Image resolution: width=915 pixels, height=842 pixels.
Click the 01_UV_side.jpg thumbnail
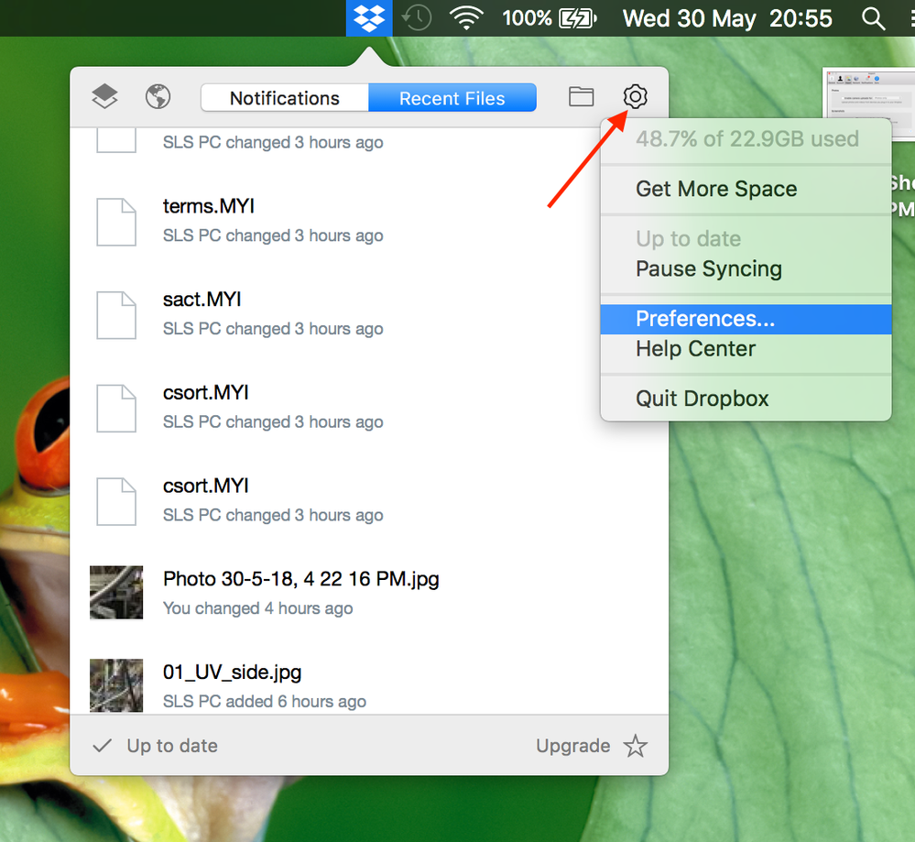pos(116,684)
